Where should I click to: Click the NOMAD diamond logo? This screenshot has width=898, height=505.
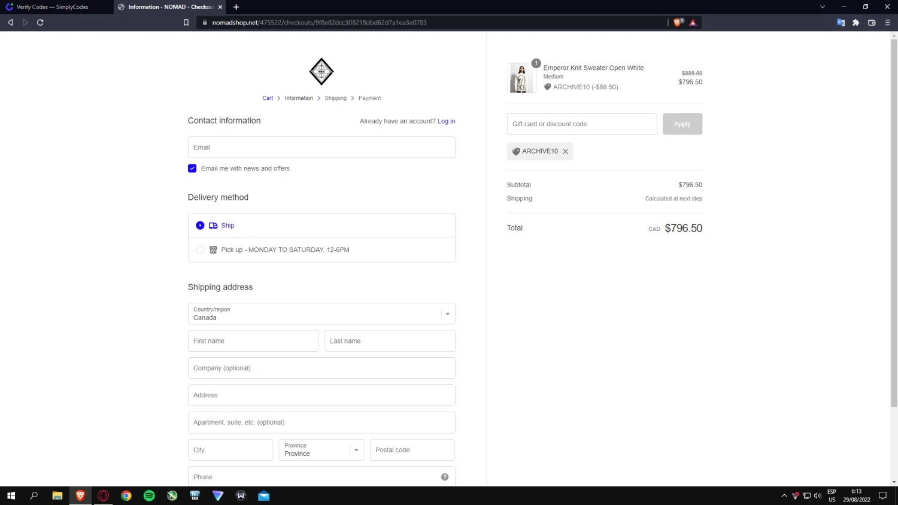tap(321, 72)
